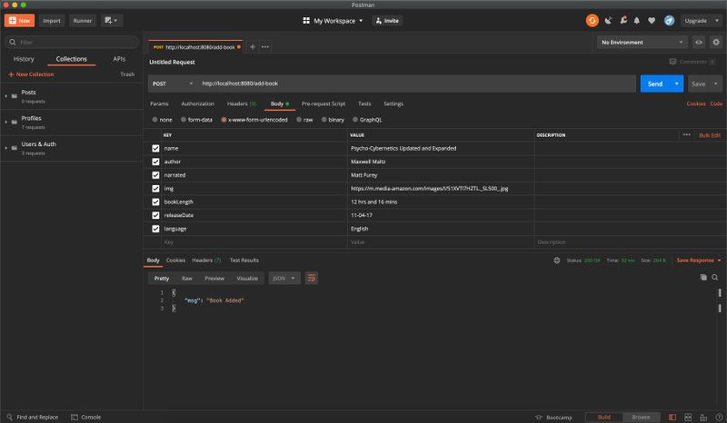Image resolution: width=727 pixels, height=423 pixels.
Task: Switch to two-pane layout icon
Action: coord(688,417)
